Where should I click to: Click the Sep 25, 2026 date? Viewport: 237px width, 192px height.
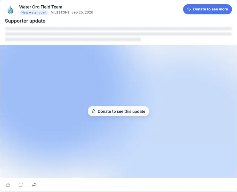coord(82,12)
